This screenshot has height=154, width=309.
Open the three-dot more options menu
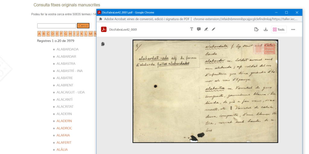pos(293,29)
